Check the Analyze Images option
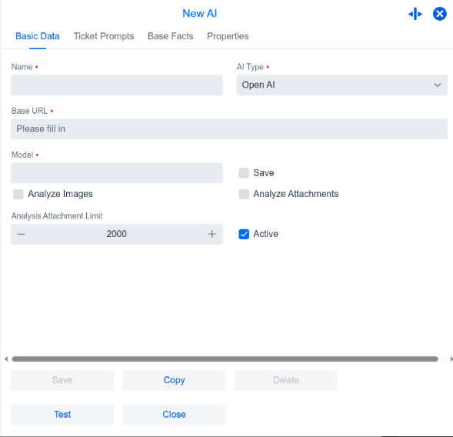 pyautogui.click(x=18, y=194)
